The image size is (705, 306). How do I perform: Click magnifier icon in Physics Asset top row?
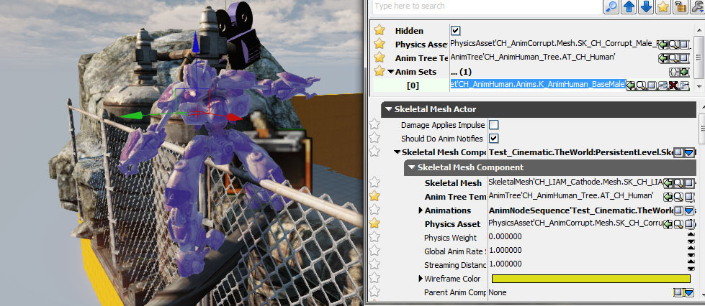pyautogui.click(x=672, y=45)
